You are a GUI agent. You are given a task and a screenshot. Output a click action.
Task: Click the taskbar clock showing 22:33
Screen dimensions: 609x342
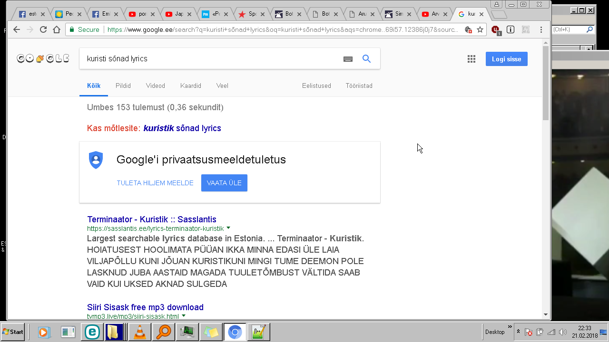585,332
